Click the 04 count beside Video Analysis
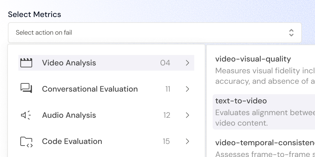 tap(165, 63)
